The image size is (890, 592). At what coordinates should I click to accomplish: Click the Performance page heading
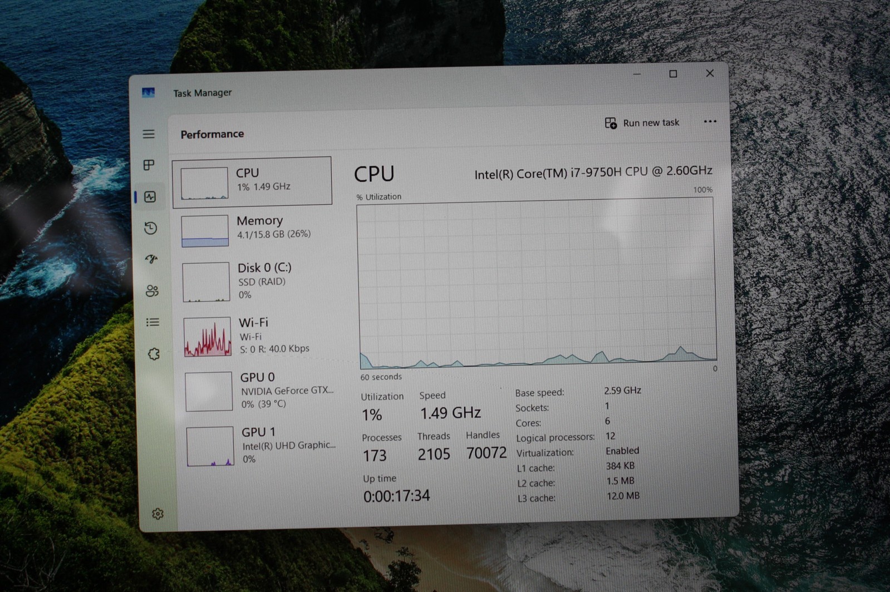click(212, 134)
